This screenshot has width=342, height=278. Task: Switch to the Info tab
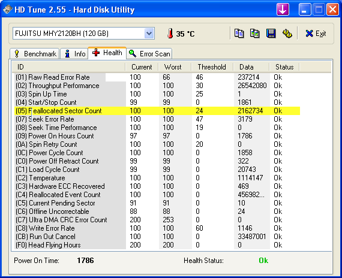(75, 54)
